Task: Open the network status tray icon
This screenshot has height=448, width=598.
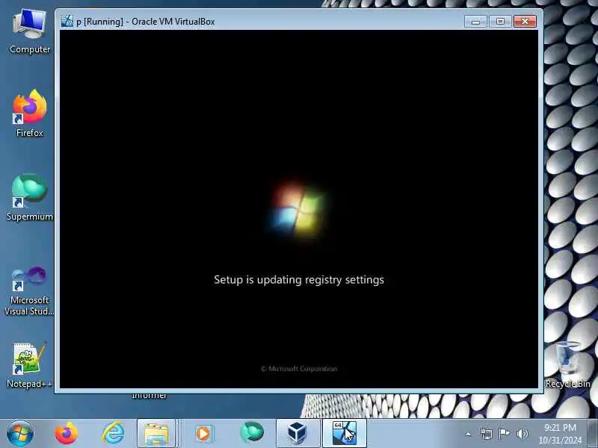Action: pyautogui.click(x=487, y=434)
